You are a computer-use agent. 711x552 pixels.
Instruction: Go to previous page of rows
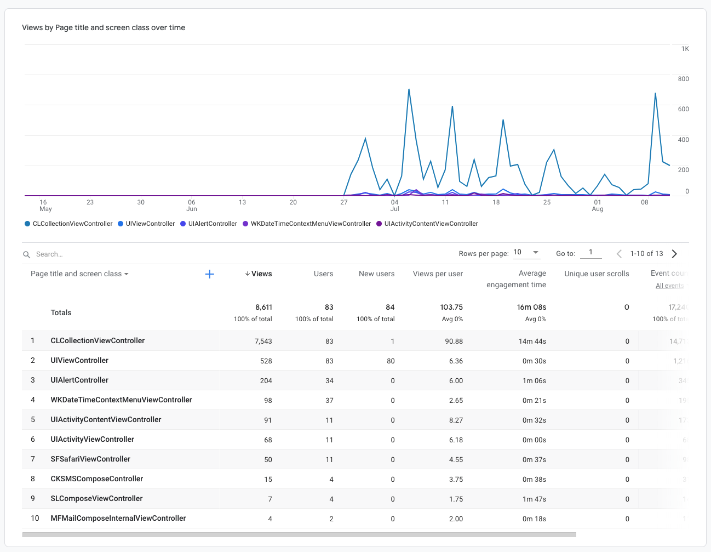tap(620, 254)
